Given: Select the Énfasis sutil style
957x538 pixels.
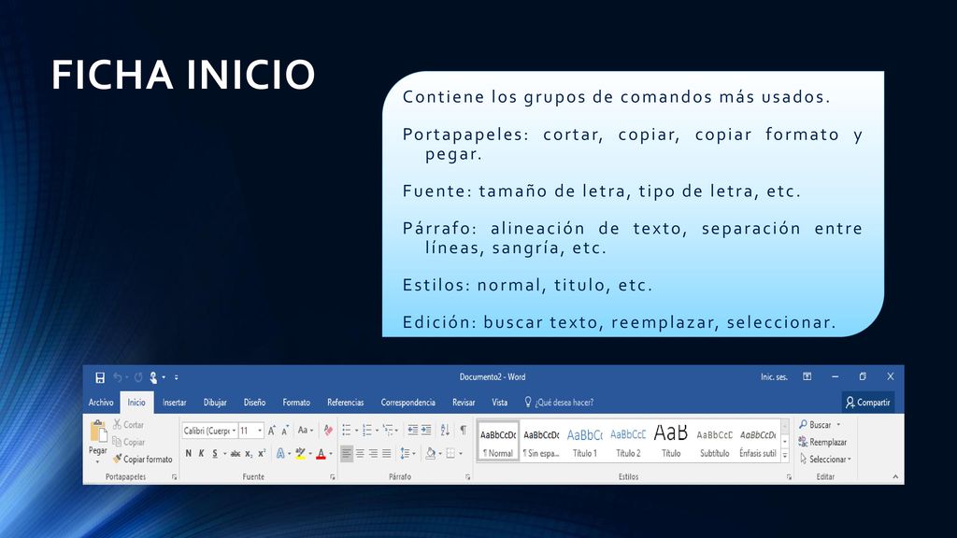Looking at the screenshot, I should [x=758, y=441].
